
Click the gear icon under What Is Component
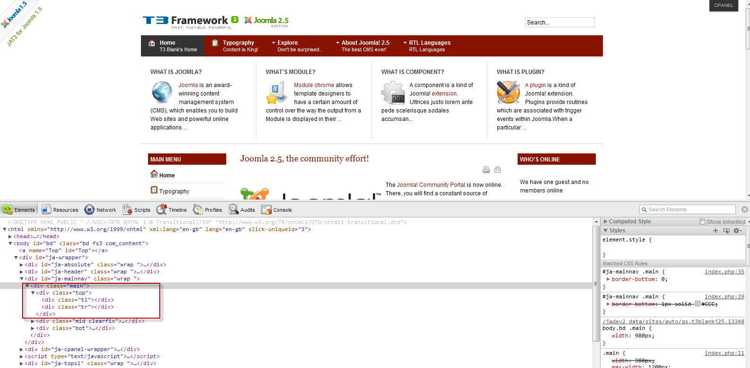pyautogui.click(x=393, y=92)
